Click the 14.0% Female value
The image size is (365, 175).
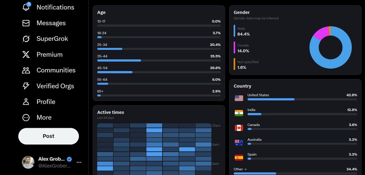[x=243, y=51]
